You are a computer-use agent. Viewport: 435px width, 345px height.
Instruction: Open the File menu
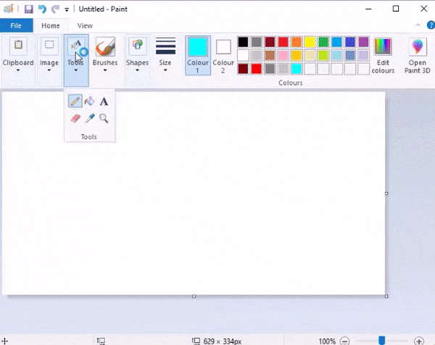pyautogui.click(x=16, y=25)
